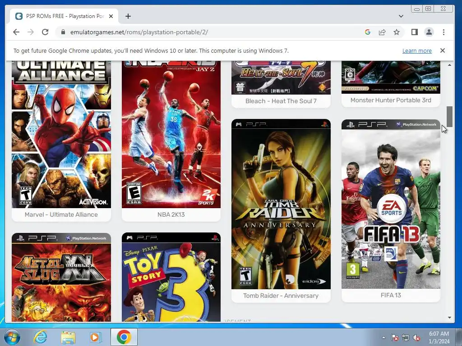This screenshot has width=462, height=346.
Task: Click Monster Hunter Portable 3rd title
Action: pos(391,100)
